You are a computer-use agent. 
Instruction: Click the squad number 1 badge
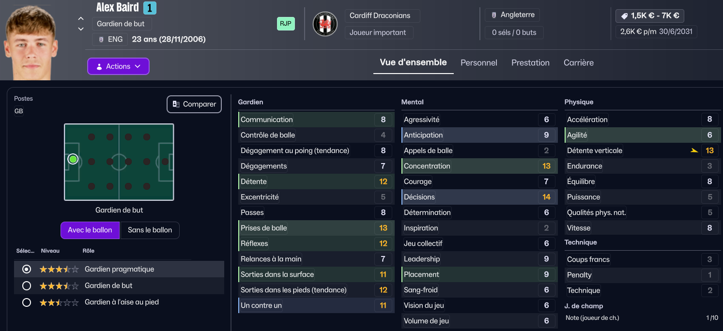click(x=150, y=8)
